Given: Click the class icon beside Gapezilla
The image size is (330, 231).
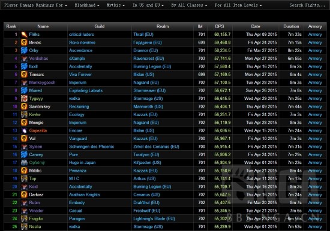Looking at the screenshot, I should (24, 130).
